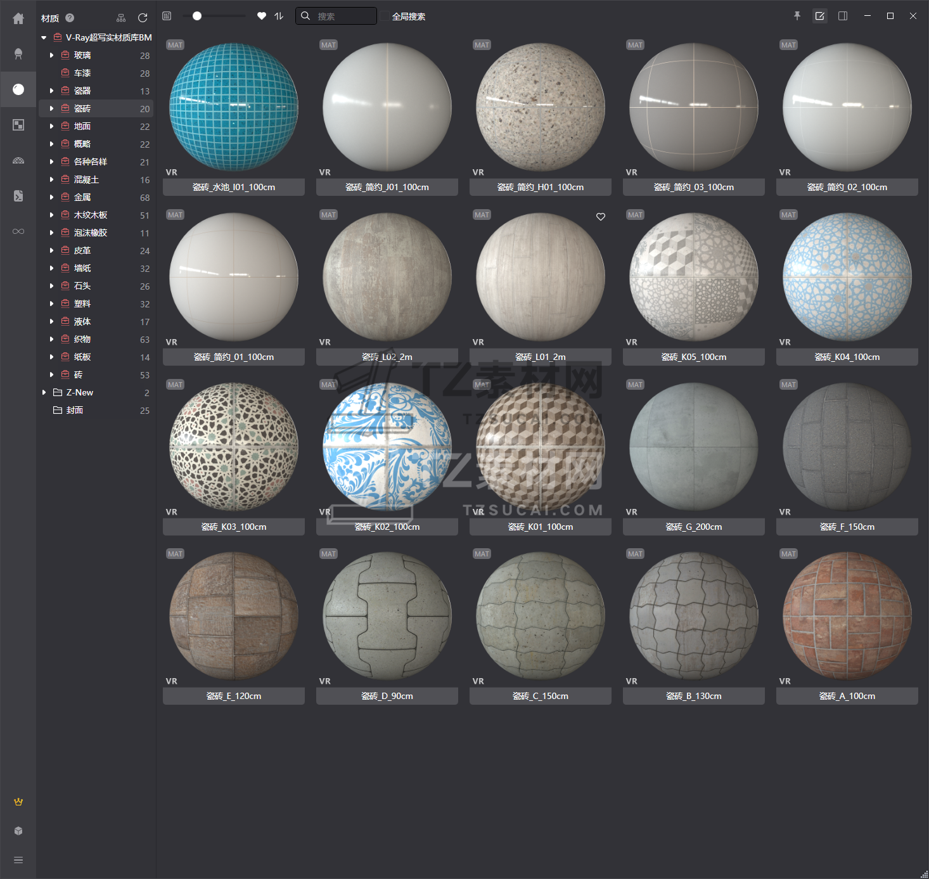Click the gold crown VIP icon

coord(18,802)
